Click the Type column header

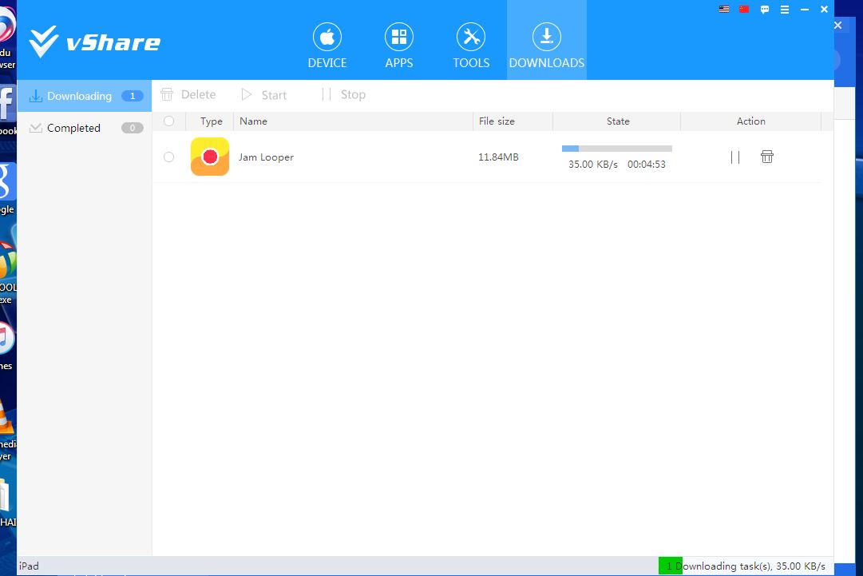(211, 121)
